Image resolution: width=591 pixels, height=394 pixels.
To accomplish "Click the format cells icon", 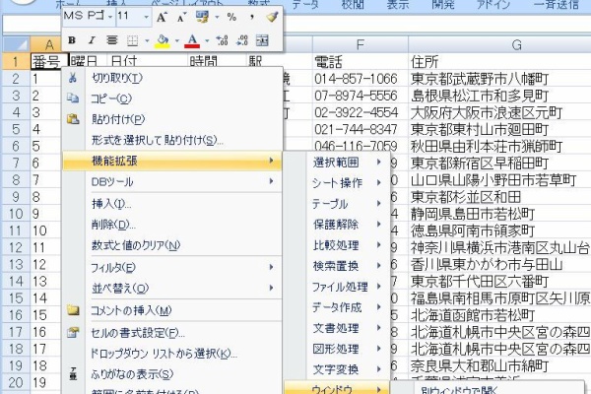I will point(73,333).
